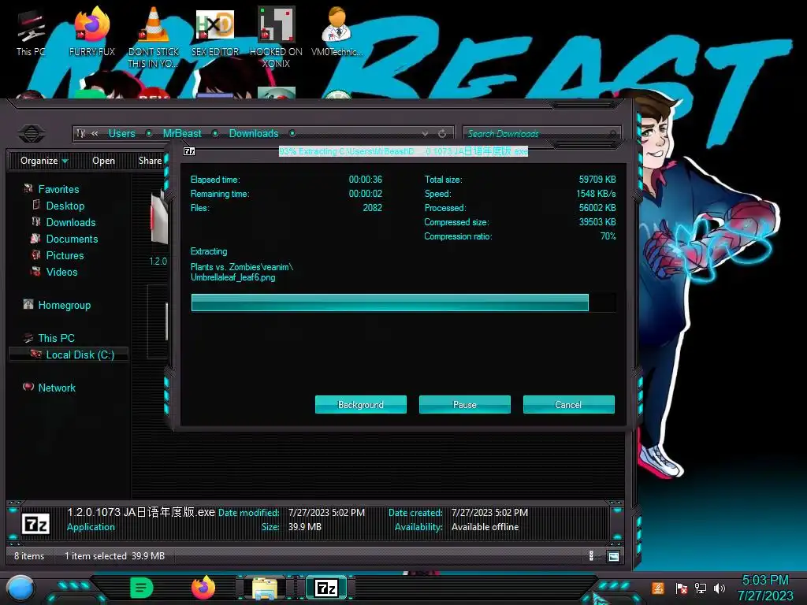Select Pictures in the navigation pane

coord(65,255)
